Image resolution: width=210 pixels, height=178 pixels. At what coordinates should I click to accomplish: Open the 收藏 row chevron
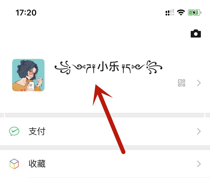[x=199, y=164]
